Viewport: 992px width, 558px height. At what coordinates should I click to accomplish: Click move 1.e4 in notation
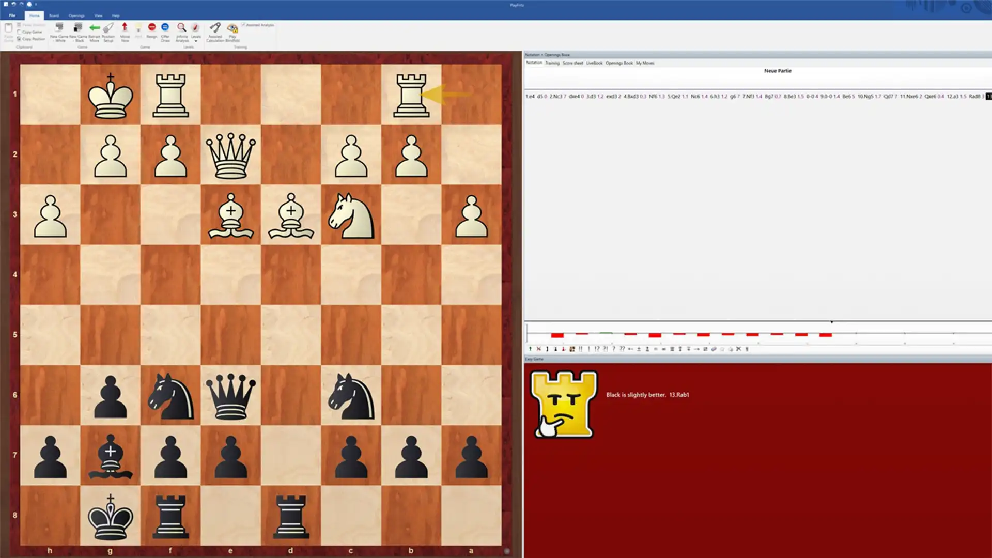pyautogui.click(x=530, y=96)
